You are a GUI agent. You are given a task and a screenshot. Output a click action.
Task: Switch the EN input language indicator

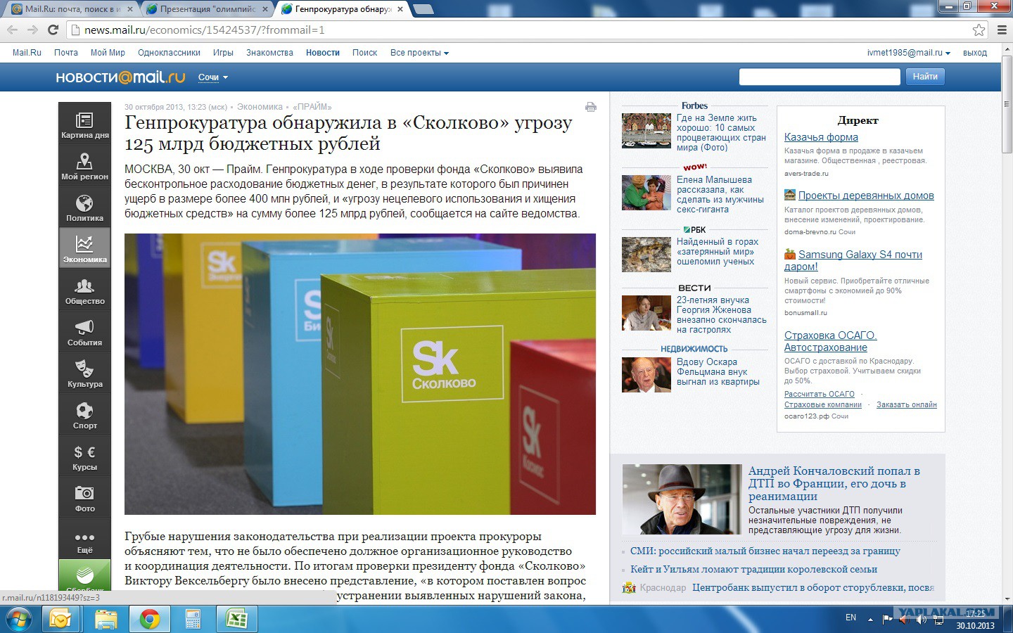(850, 618)
